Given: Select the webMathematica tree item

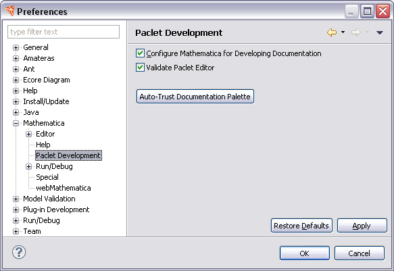Looking at the screenshot, I should point(64,188).
